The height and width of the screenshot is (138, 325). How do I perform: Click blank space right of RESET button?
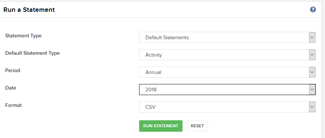click(x=259, y=126)
